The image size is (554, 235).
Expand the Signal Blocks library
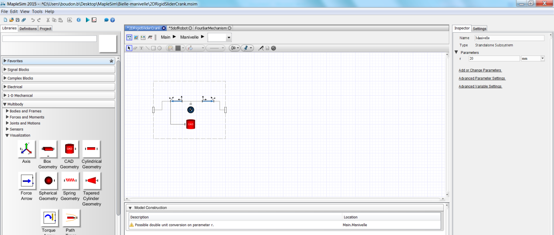click(x=5, y=70)
